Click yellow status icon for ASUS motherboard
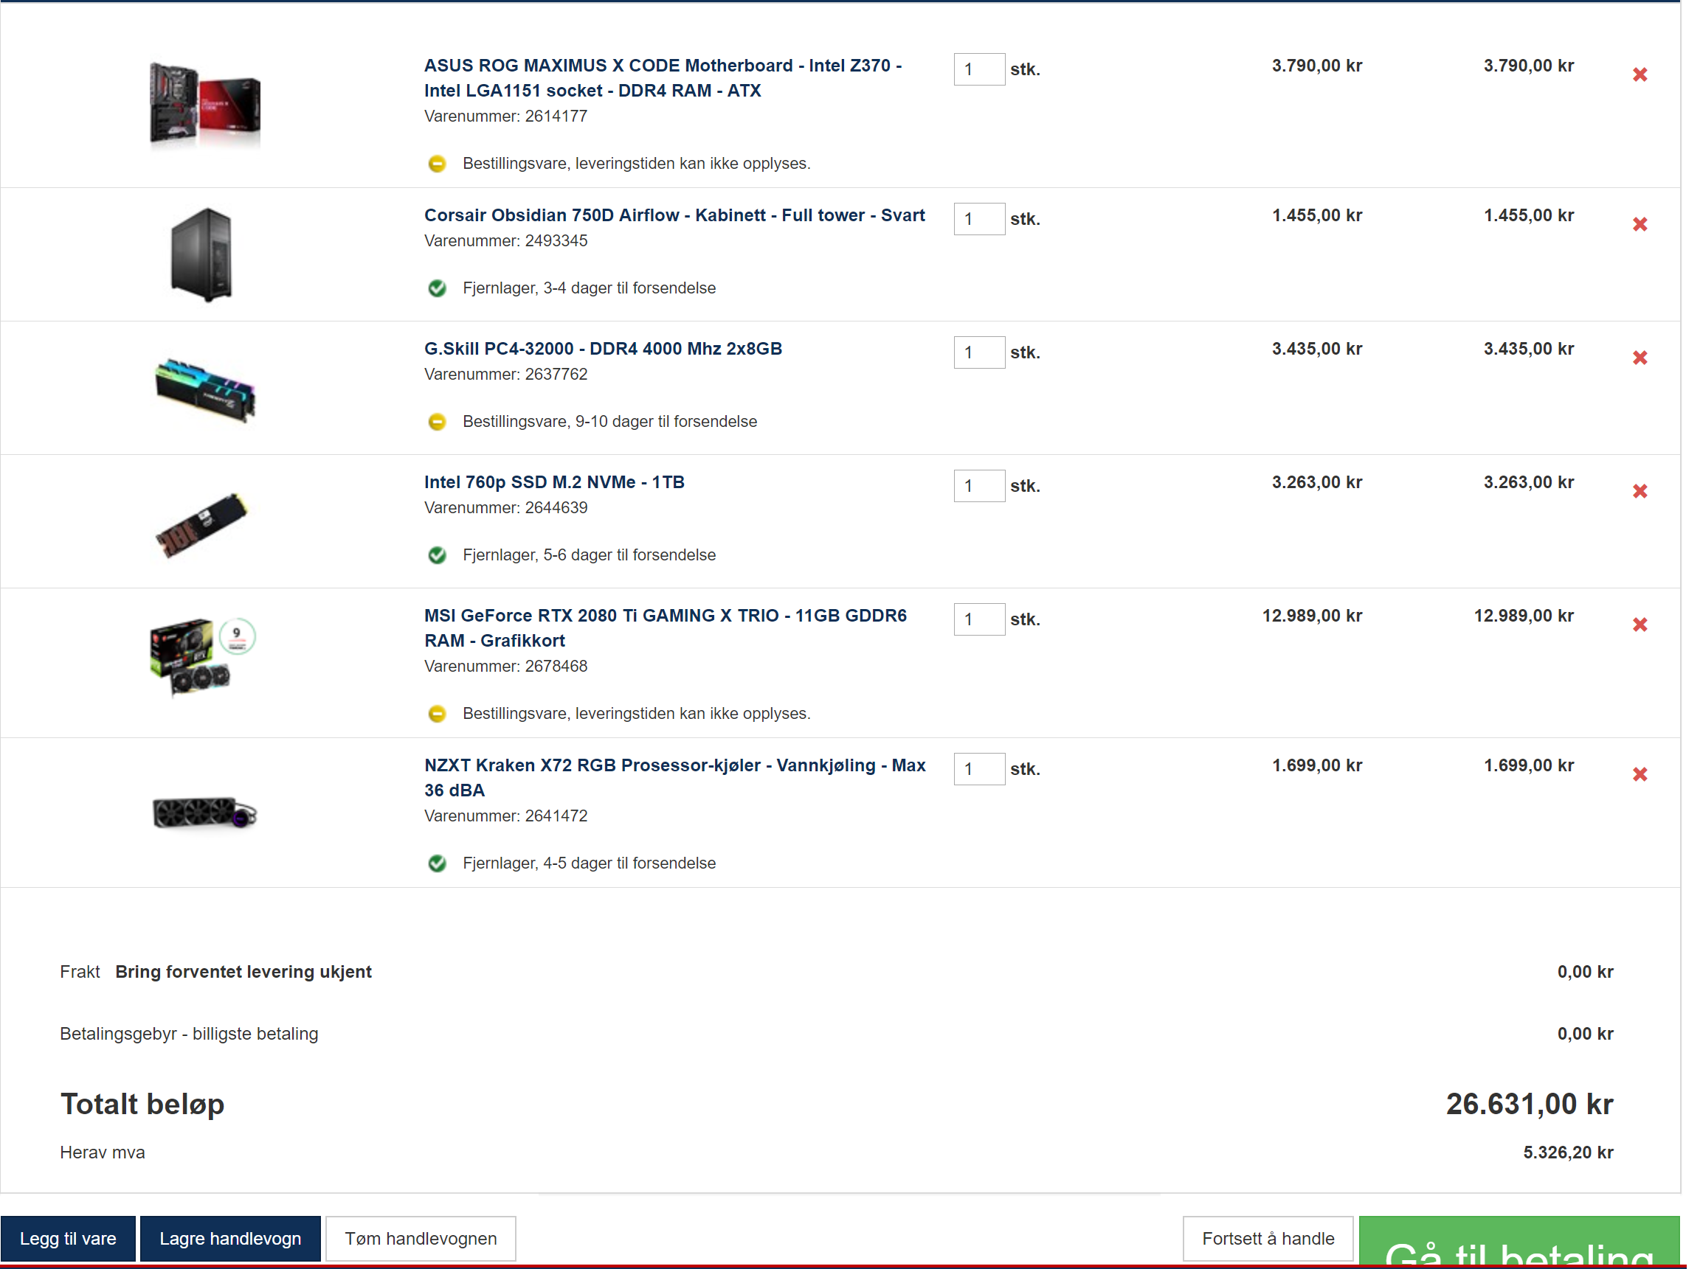This screenshot has width=1700, height=1269. (438, 164)
